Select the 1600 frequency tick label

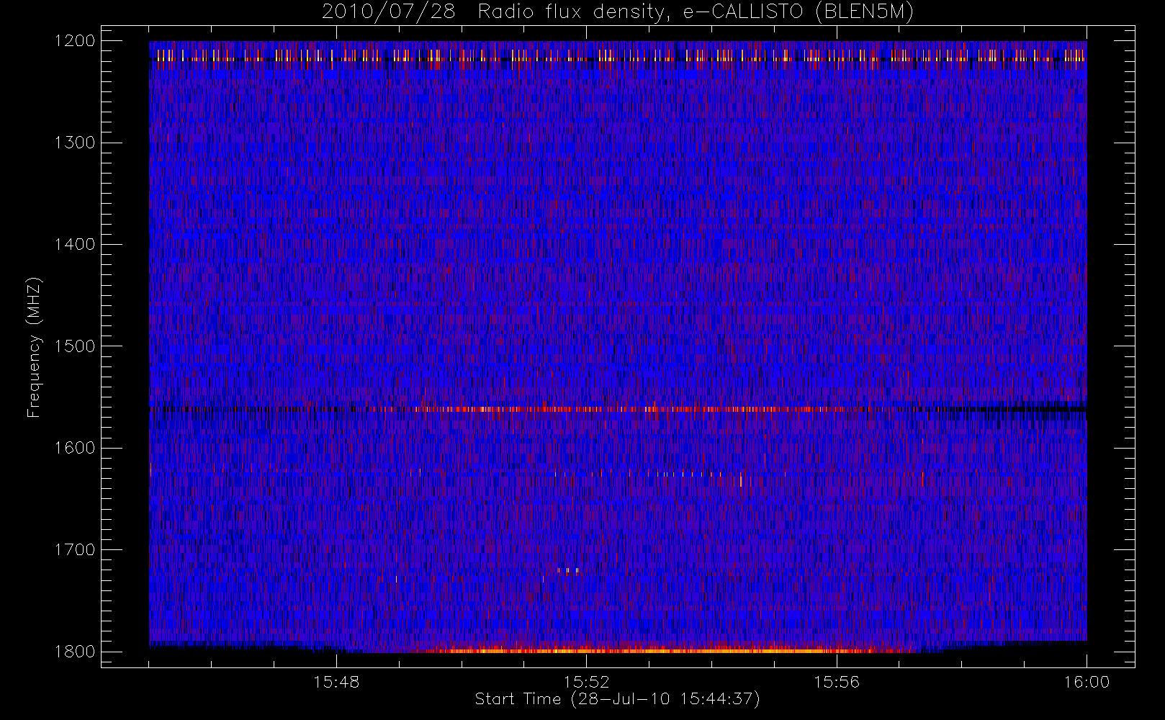(x=75, y=448)
